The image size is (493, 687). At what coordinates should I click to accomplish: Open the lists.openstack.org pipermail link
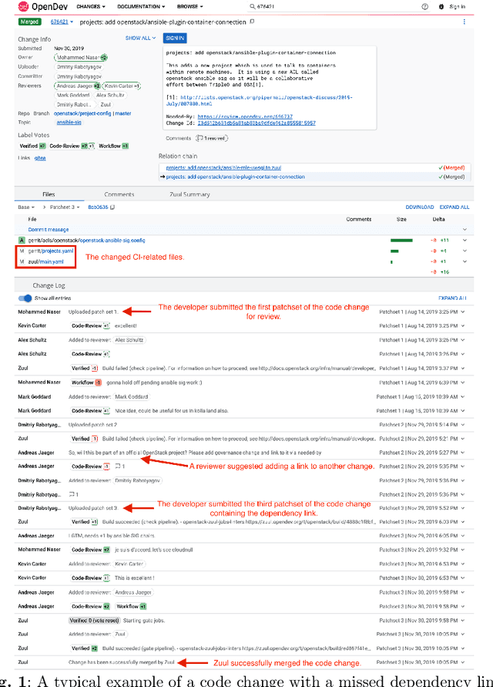tap(259, 100)
